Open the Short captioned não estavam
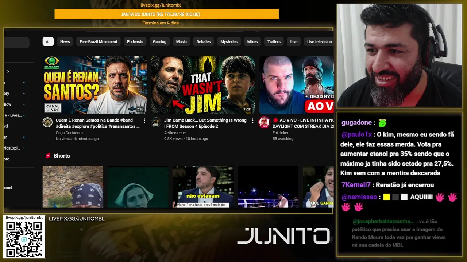 point(203,187)
